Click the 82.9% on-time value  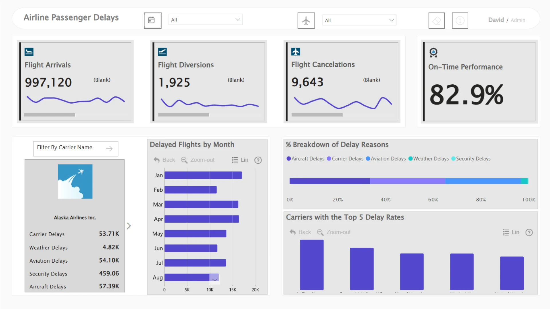[x=466, y=95]
